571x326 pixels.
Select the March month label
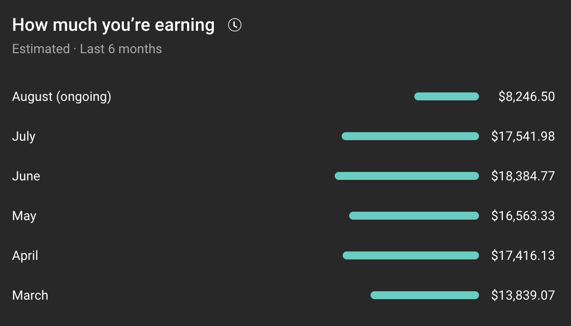[x=30, y=295]
